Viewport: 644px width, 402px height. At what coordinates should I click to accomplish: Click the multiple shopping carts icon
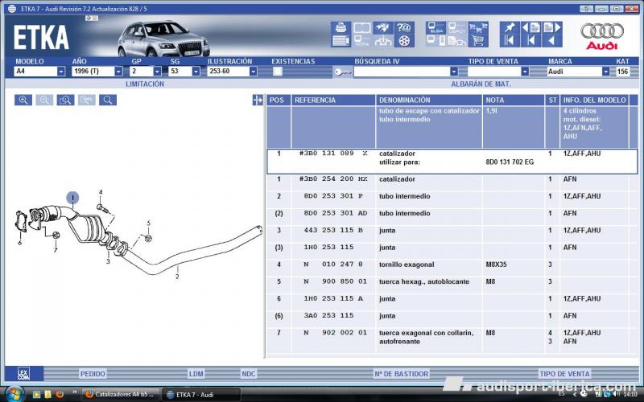478,28
